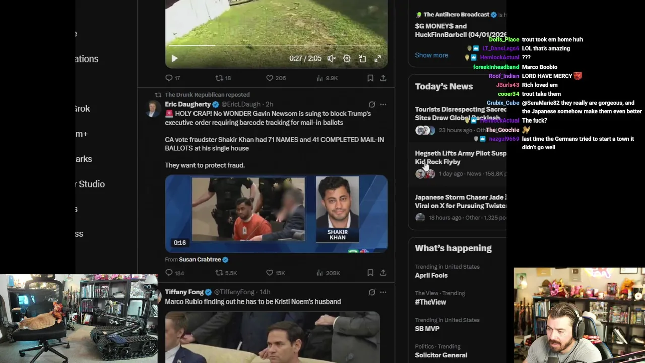Share Eric Daugherty's post
Viewport: 645px width, 363px height.
383,273
